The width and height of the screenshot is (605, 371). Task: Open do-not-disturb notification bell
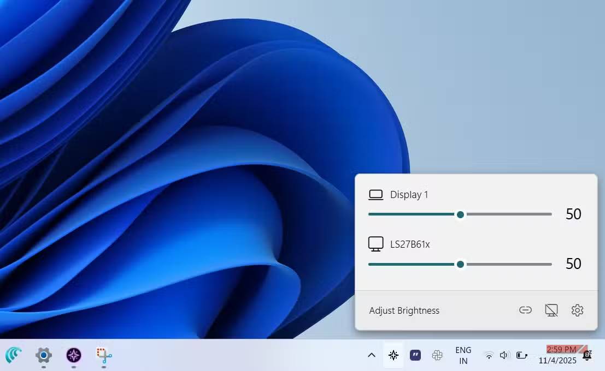(x=588, y=355)
